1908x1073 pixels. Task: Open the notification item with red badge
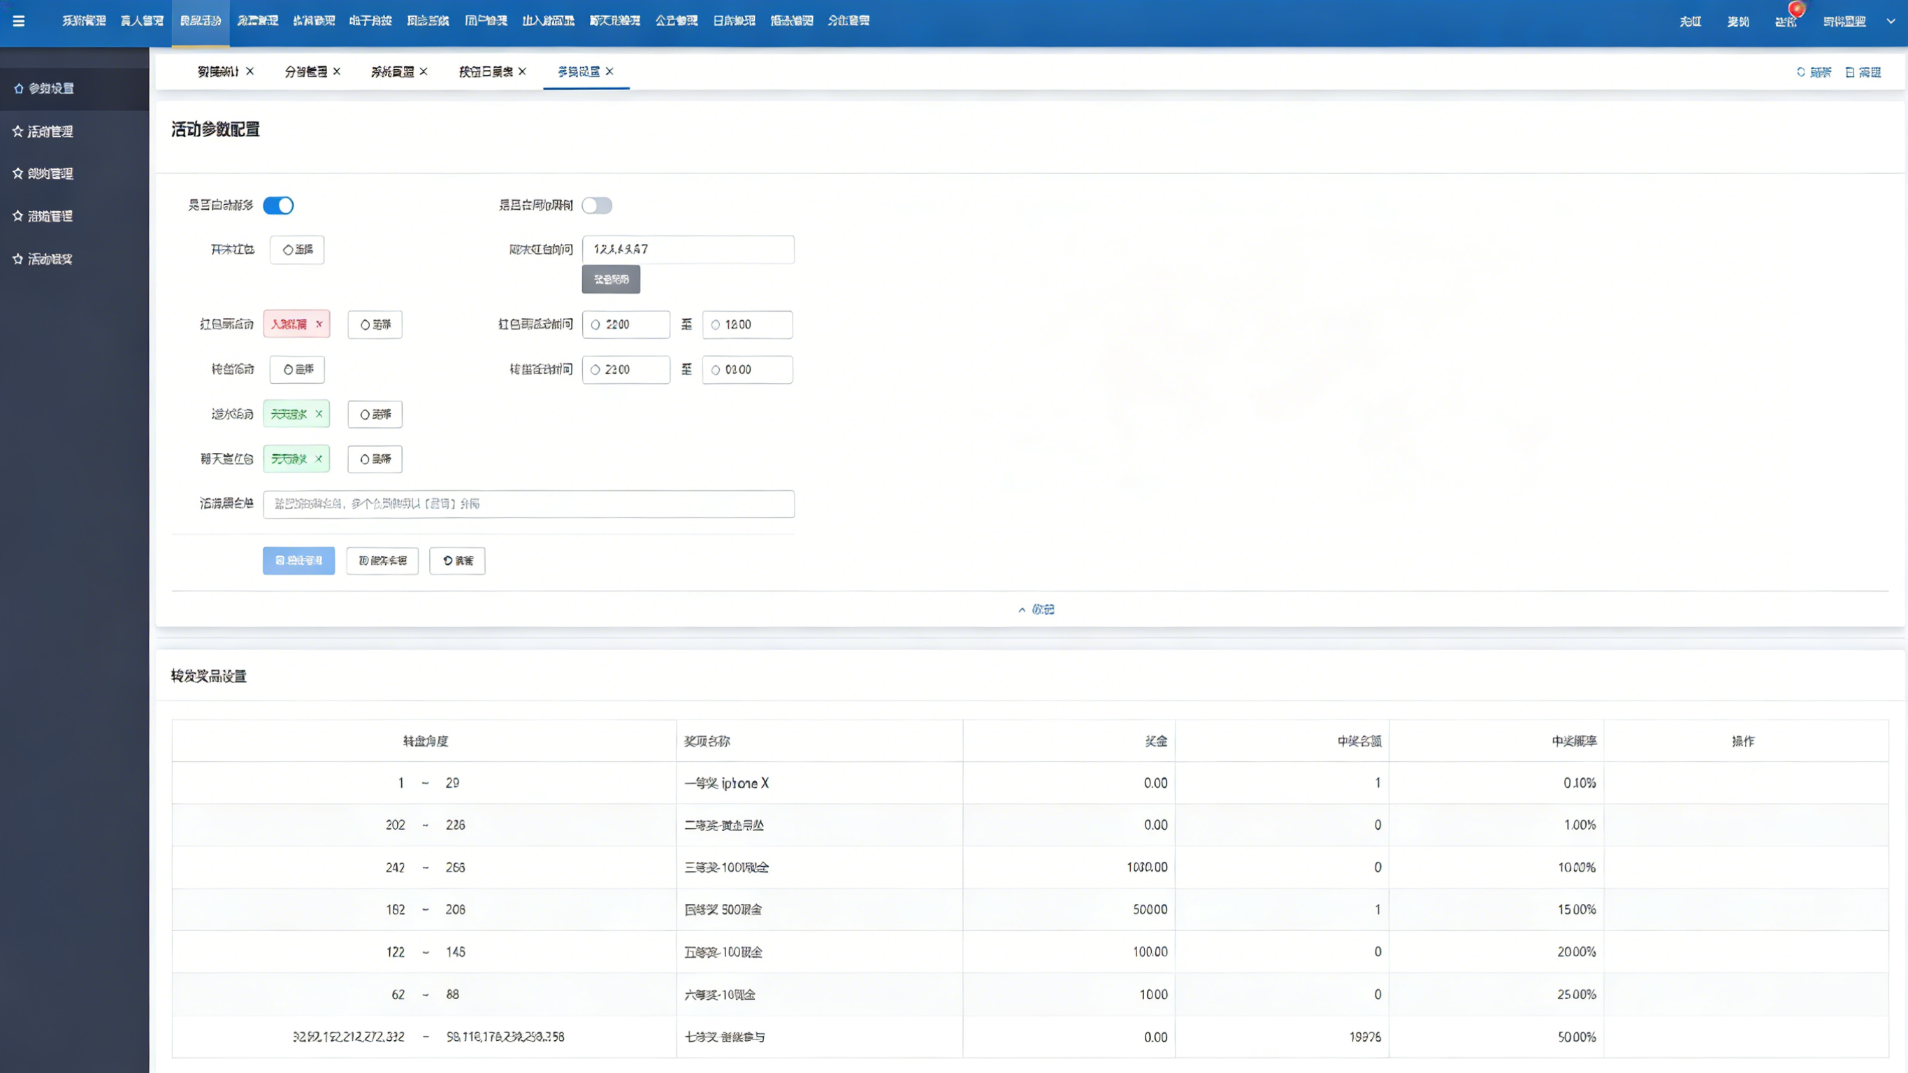click(1786, 21)
